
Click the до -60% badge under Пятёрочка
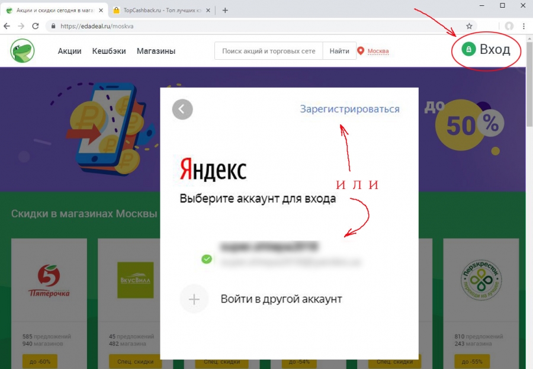(x=40, y=361)
